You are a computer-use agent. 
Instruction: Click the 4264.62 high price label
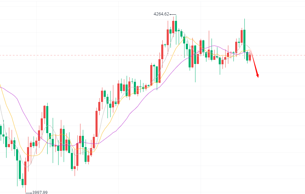[162, 14]
